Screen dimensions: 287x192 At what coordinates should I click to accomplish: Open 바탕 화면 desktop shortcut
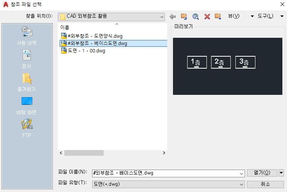point(27,106)
